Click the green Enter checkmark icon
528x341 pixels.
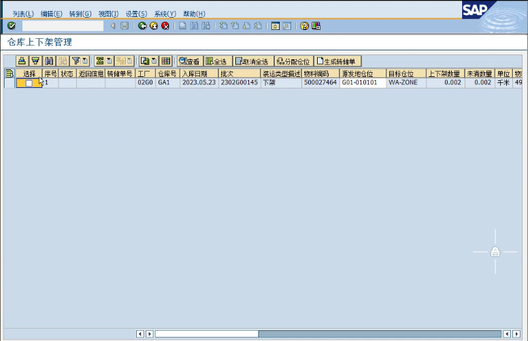tap(12, 26)
